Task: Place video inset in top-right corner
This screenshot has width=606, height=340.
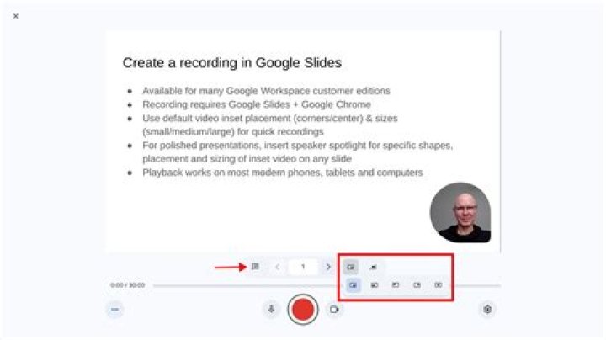Action: [417, 285]
